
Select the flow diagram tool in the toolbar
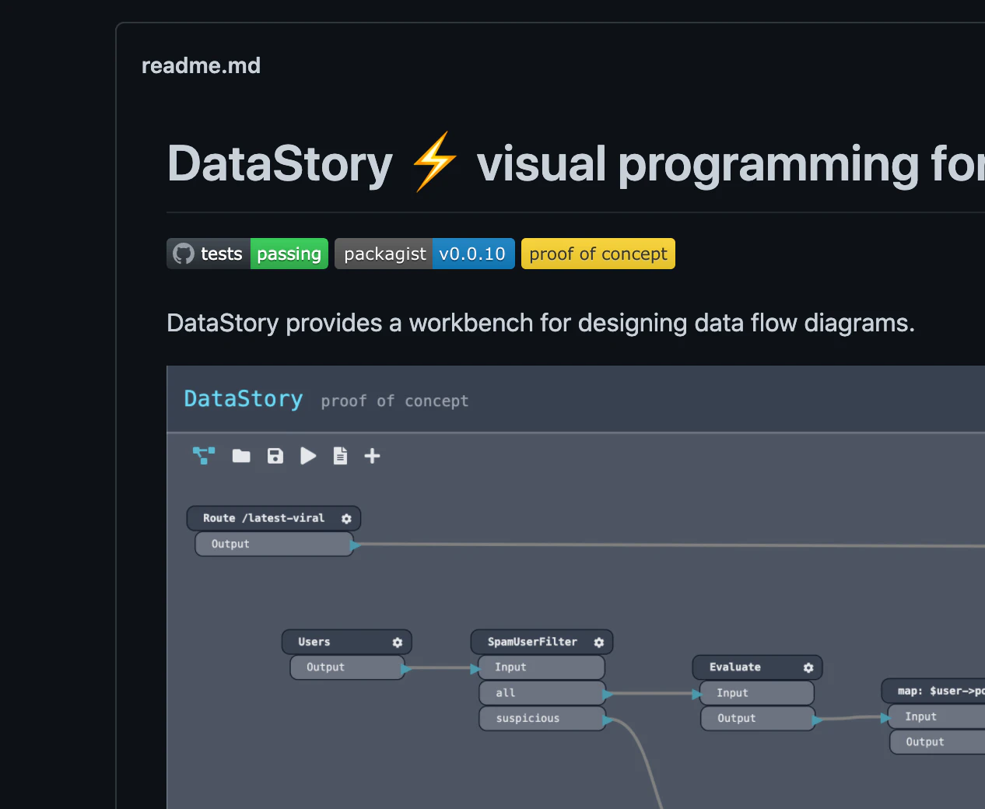pyautogui.click(x=203, y=456)
